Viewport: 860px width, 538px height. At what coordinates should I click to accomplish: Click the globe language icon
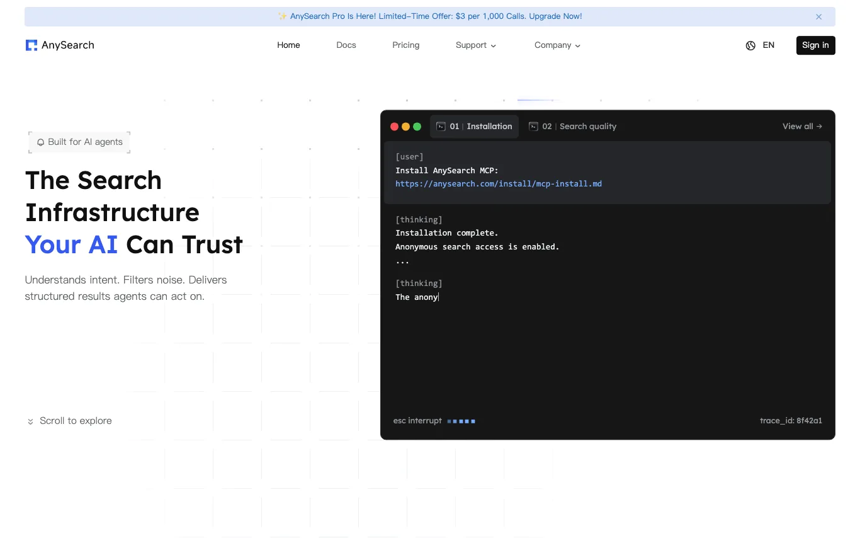pyautogui.click(x=750, y=45)
